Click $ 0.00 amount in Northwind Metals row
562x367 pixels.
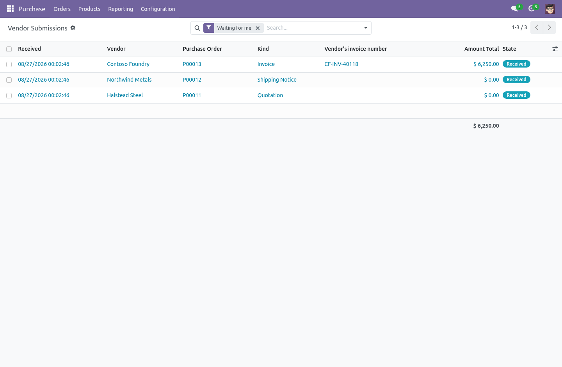click(x=491, y=80)
